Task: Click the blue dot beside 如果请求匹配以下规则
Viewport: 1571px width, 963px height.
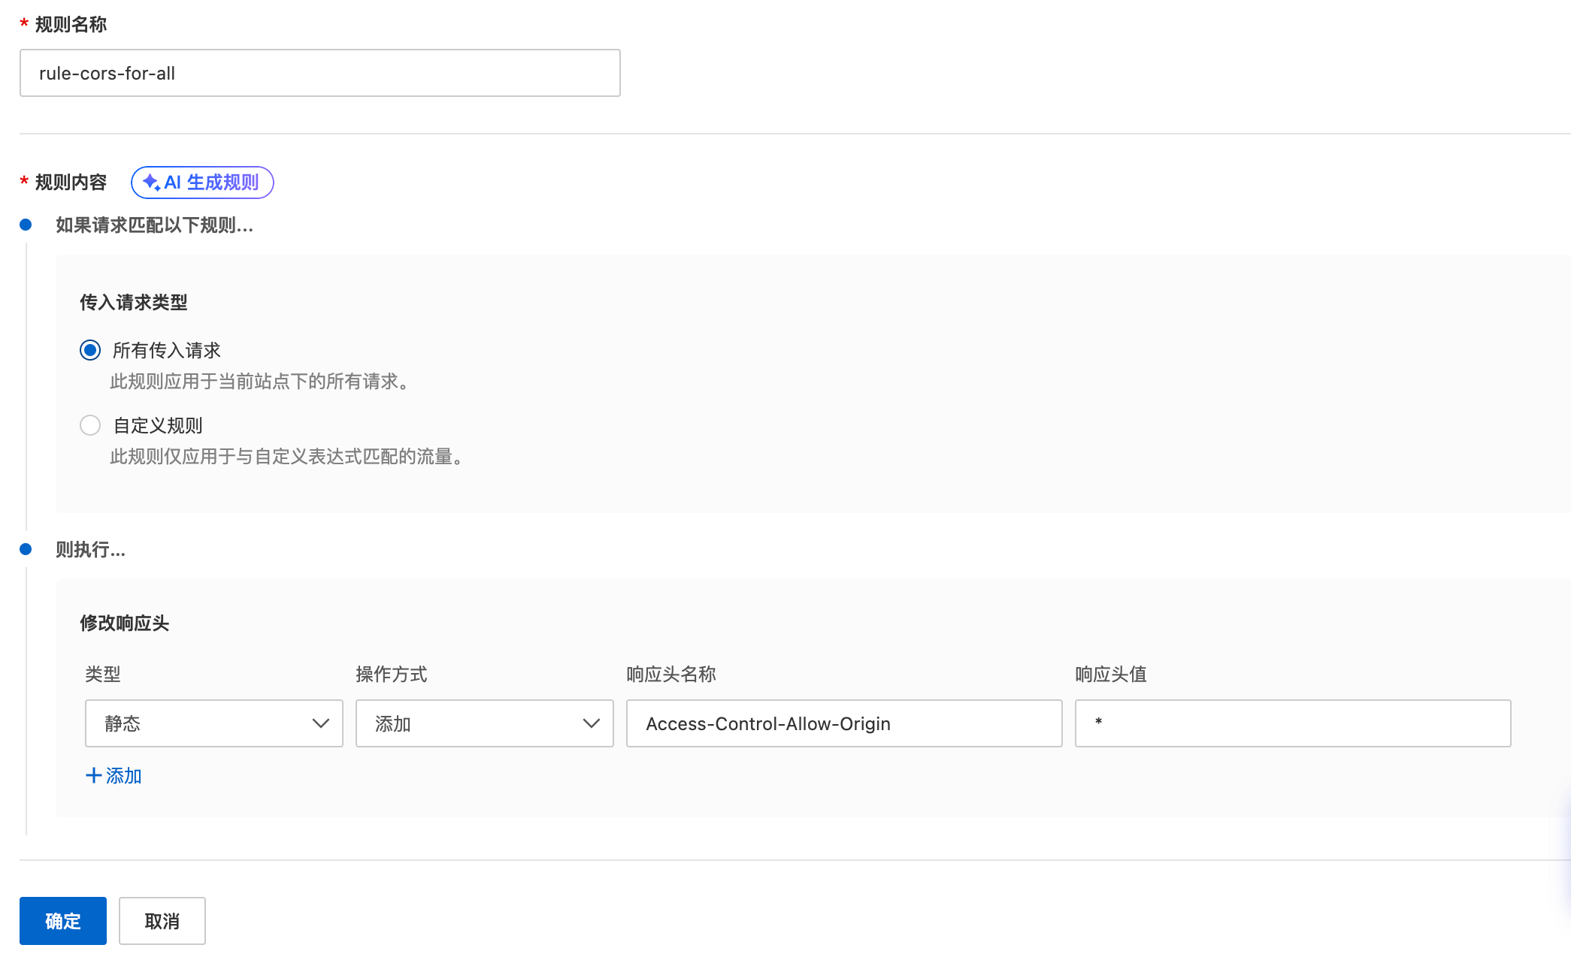Action: [x=26, y=225]
